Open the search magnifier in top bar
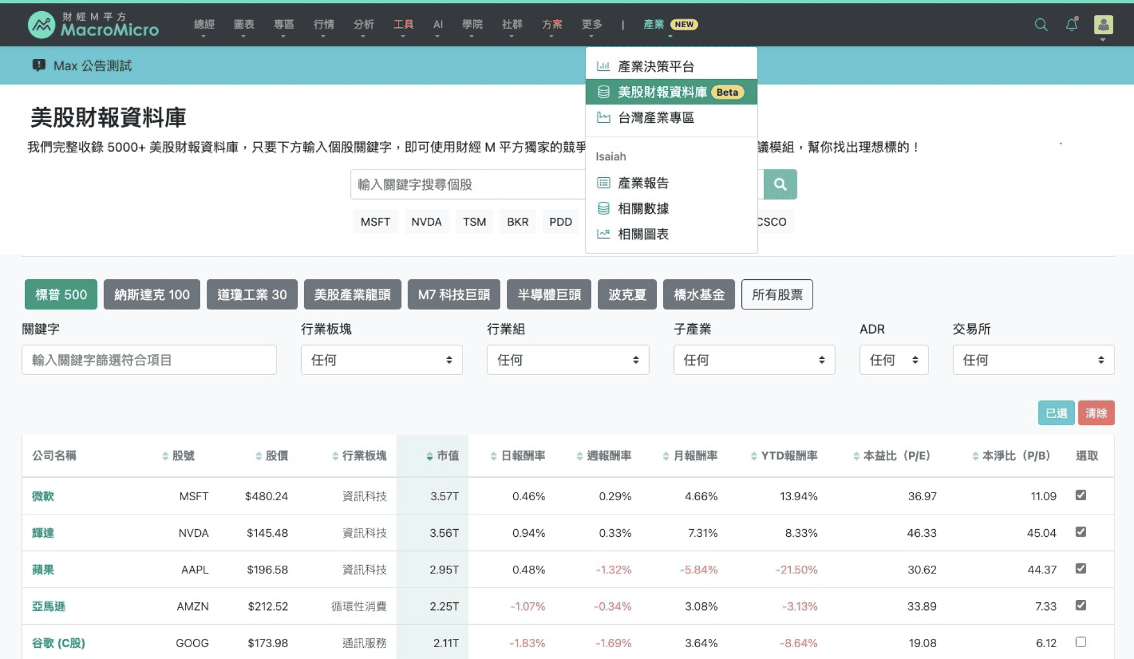The image size is (1134, 659). tap(1041, 25)
